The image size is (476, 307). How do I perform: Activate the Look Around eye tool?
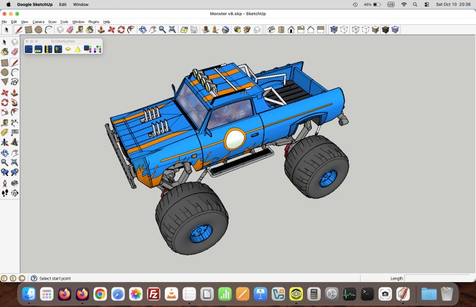(x=14, y=183)
